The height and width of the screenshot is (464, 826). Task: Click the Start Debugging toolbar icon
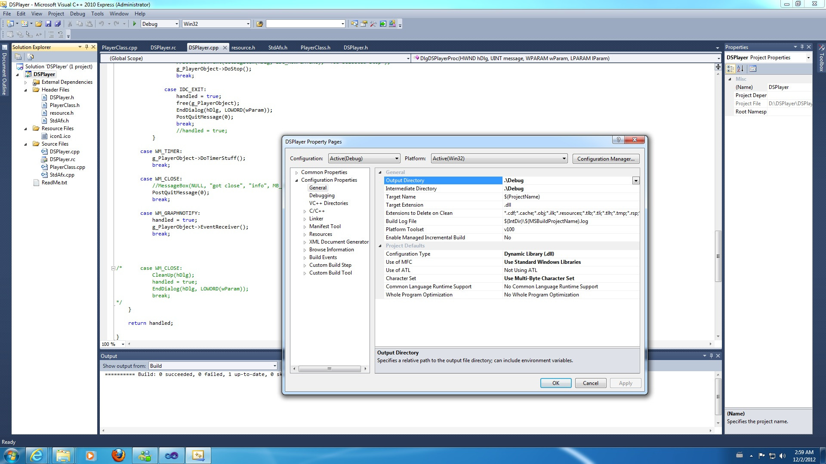(x=135, y=23)
